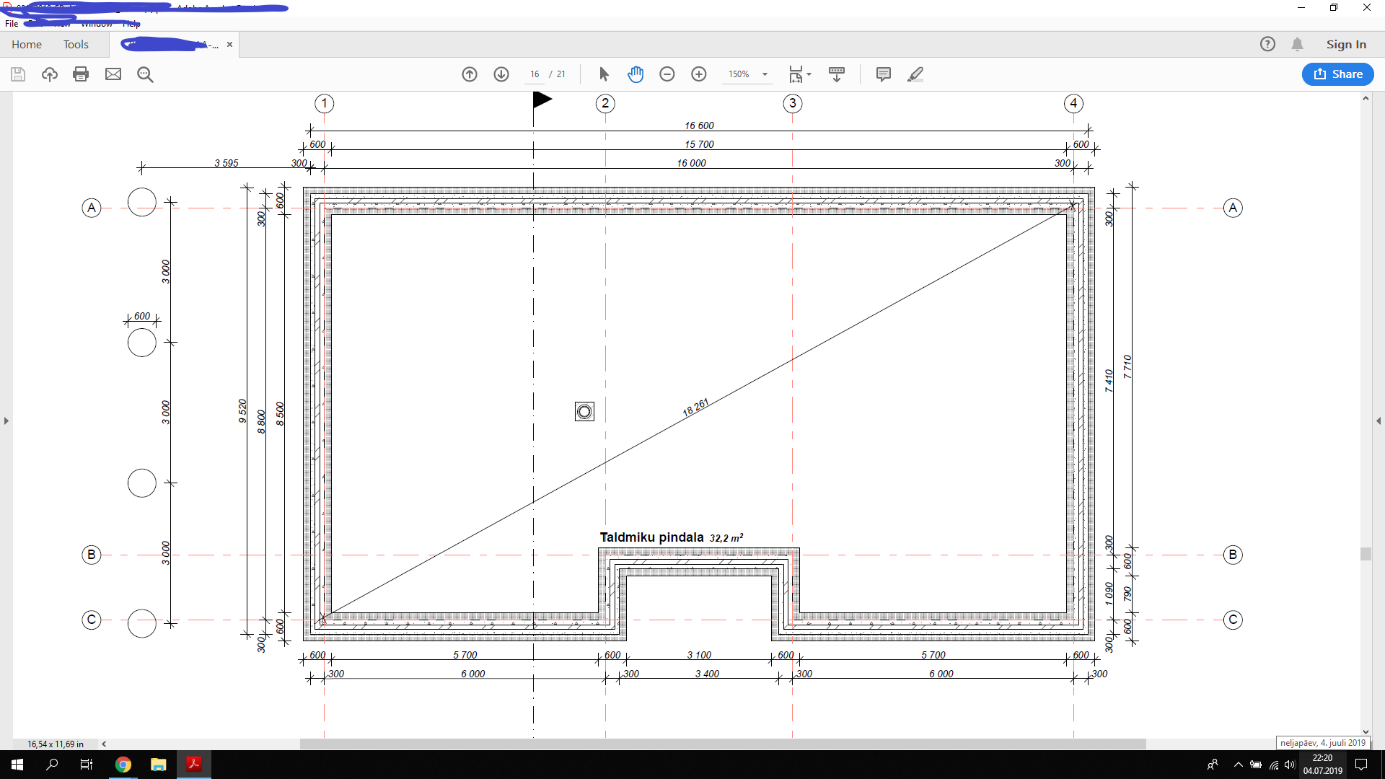Toggle the Hand pan tool

pos(636,74)
